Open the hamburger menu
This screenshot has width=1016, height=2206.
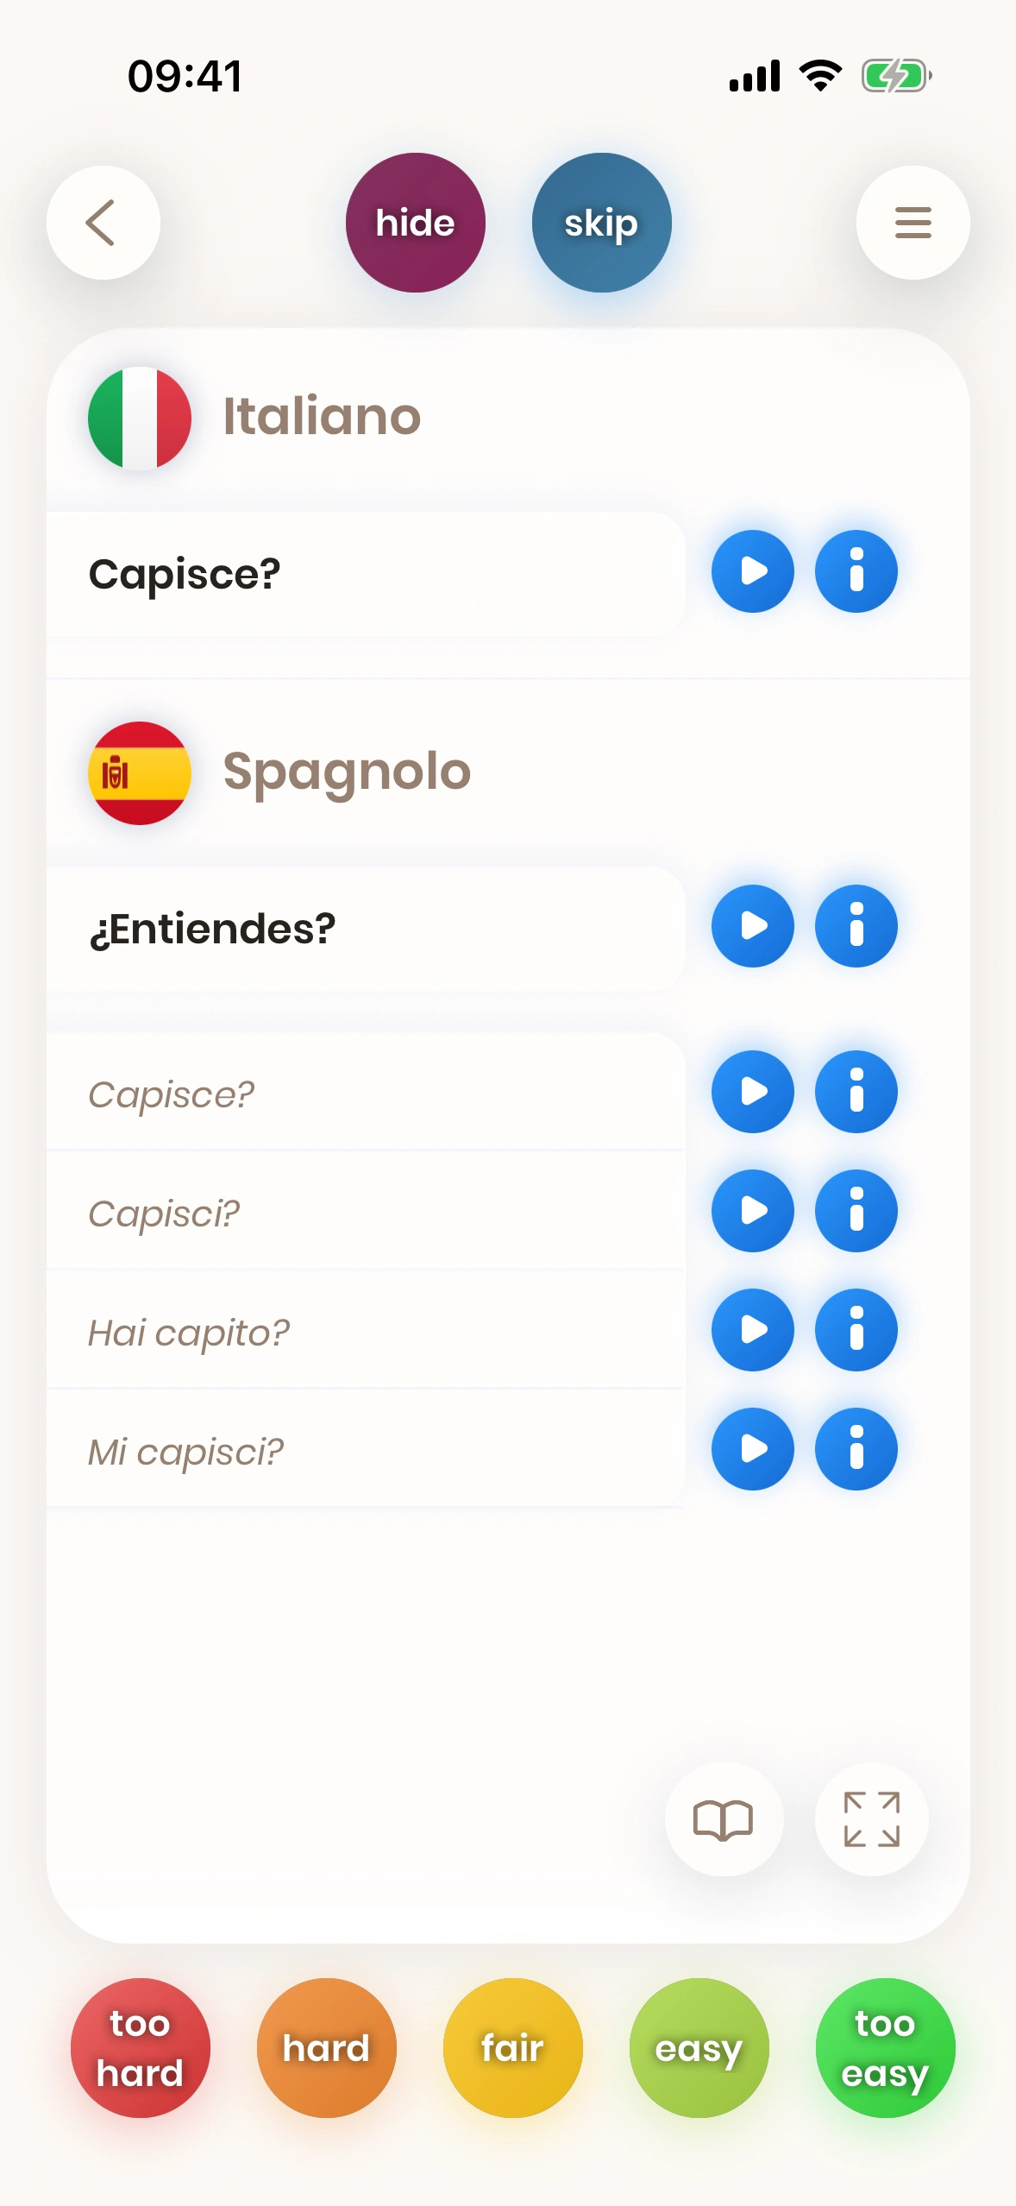913,223
